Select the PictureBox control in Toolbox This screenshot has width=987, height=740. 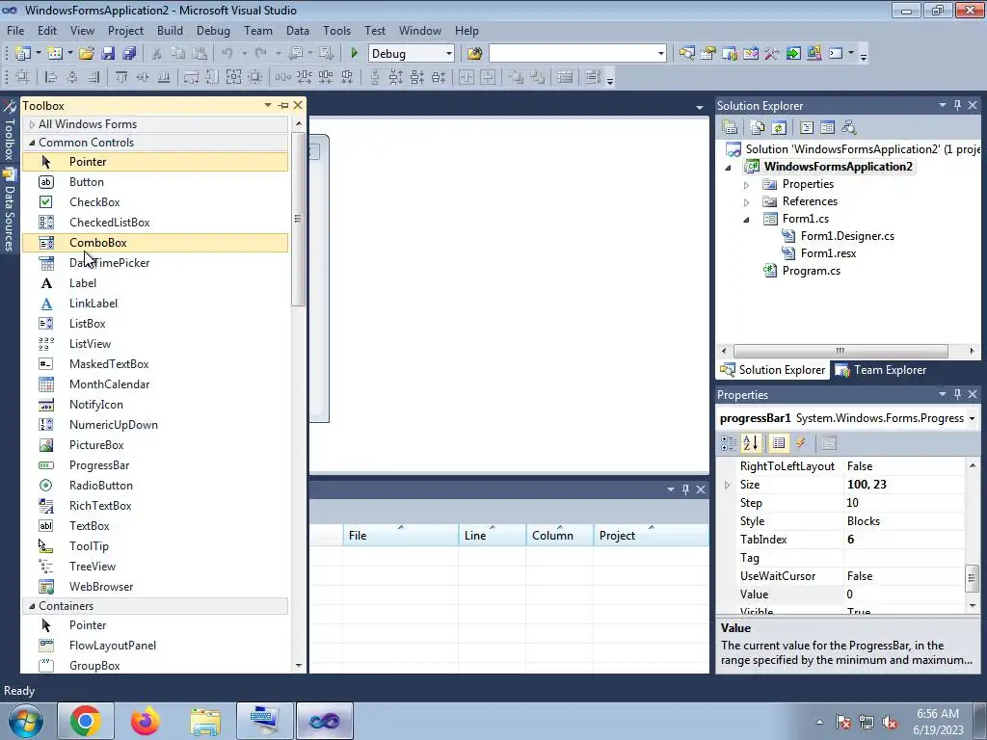pyautogui.click(x=155, y=445)
